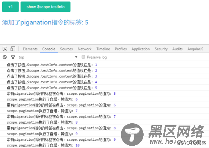Viewport: 209px width, 148px height.
Task: Click the +1 button
Action: click(x=10, y=7)
